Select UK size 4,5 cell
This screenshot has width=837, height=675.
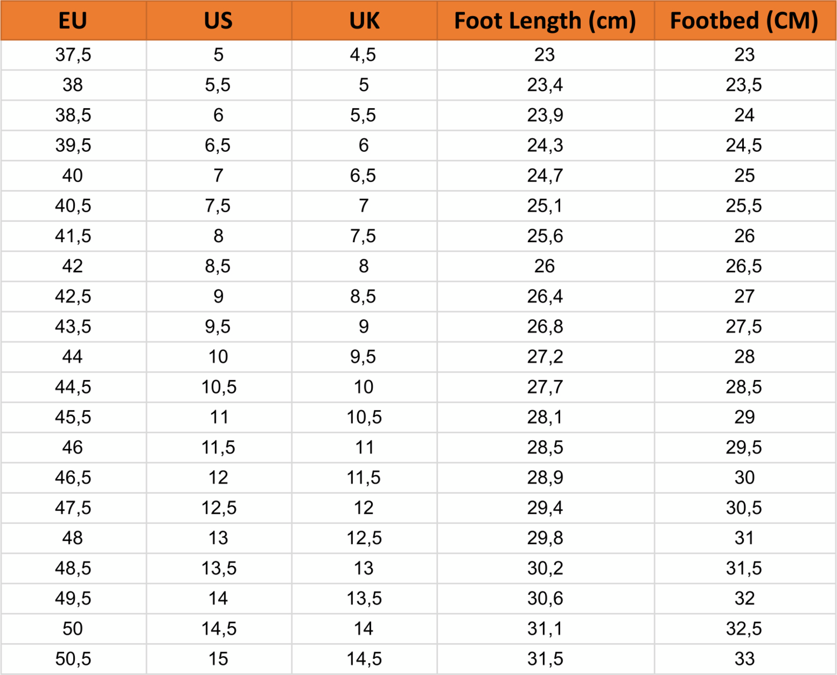click(x=363, y=55)
